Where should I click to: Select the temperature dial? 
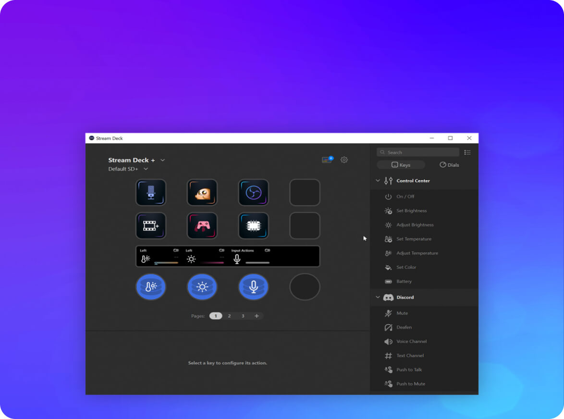coord(151,287)
